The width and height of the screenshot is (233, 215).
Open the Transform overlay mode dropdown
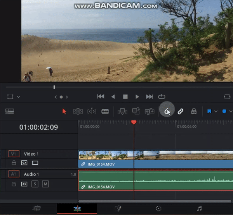[x=18, y=97]
